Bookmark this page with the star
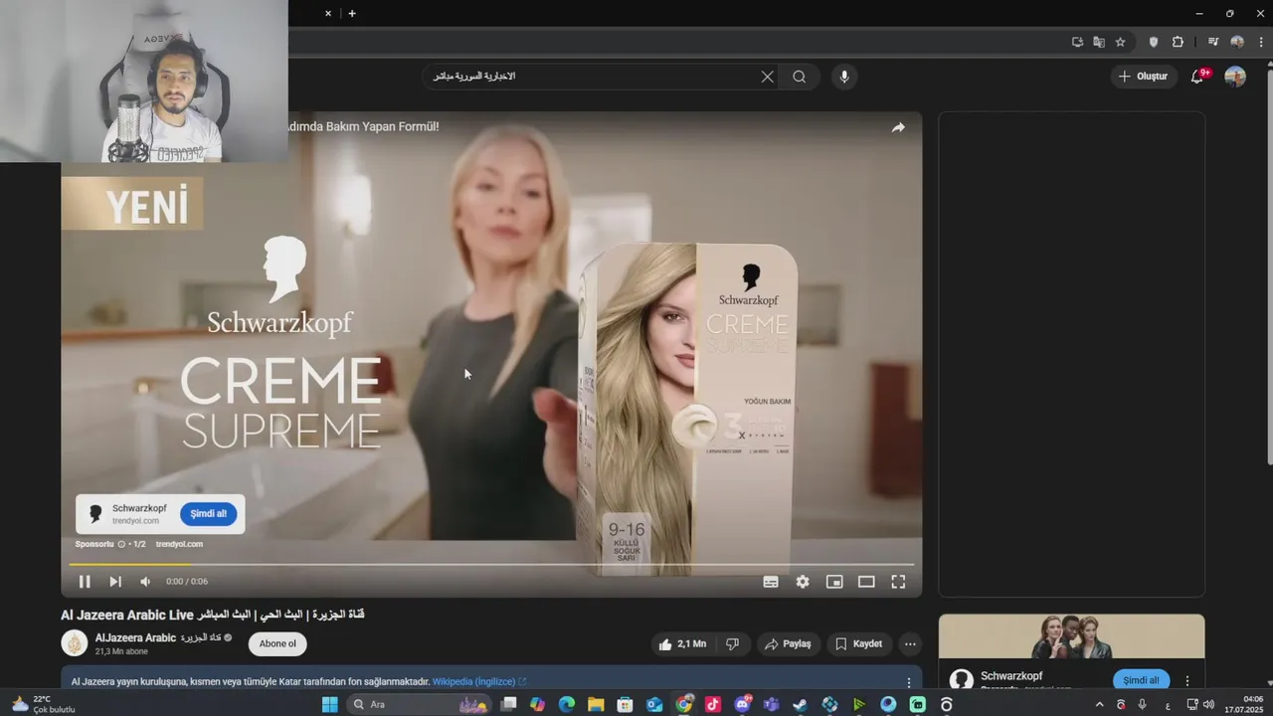 (x=1121, y=42)
